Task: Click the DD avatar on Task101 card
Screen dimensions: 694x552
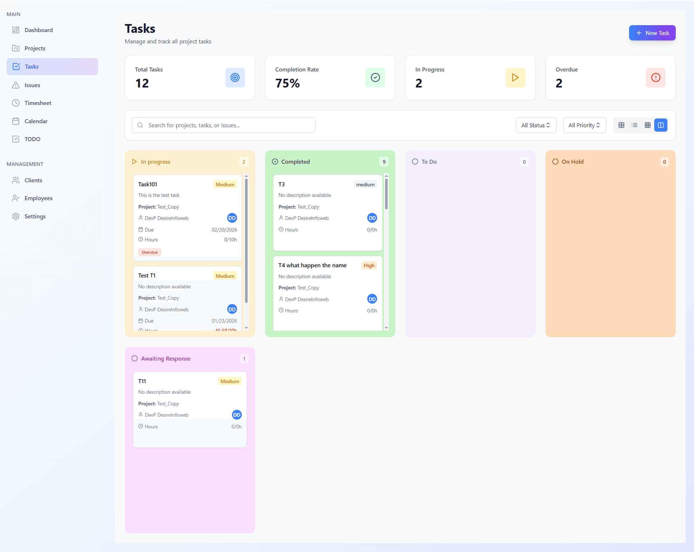Action: point(232,218)
